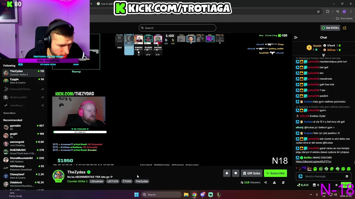The image size is (355, 199).
Task: Open gogirl recommended channel
Action: tap(23, 135)
